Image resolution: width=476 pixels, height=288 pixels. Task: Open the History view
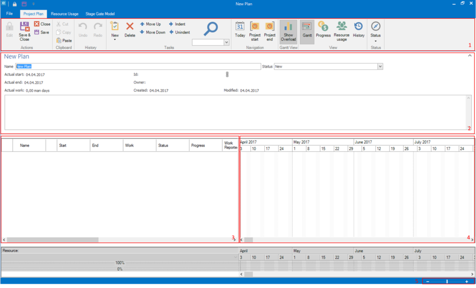click(358, 30)
